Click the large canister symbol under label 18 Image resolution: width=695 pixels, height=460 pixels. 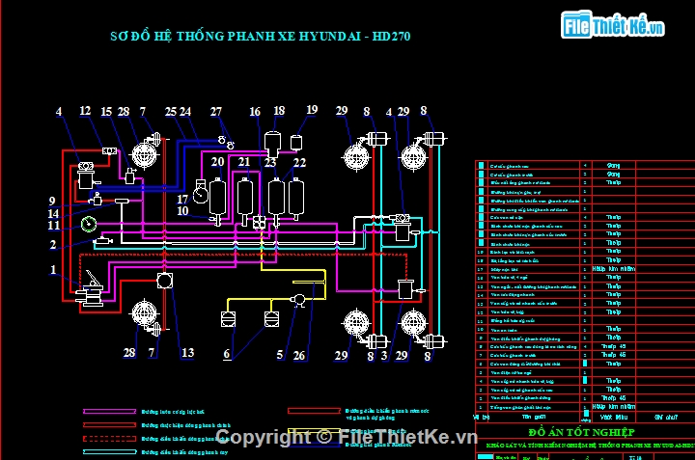tap(272, 144)
